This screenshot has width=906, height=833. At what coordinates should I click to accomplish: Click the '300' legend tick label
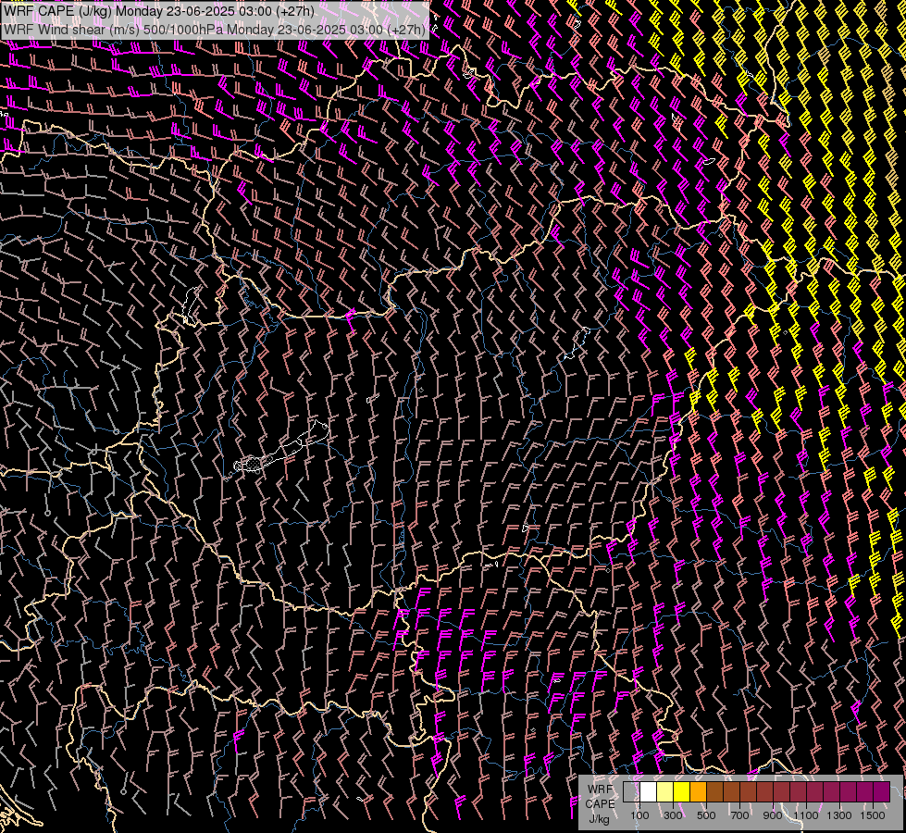pyautogui.click(x=673, y=815)
